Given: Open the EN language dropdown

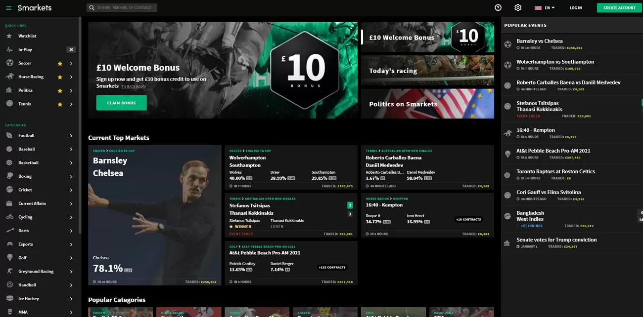Looking at the screenshot, I should (545, 8).
